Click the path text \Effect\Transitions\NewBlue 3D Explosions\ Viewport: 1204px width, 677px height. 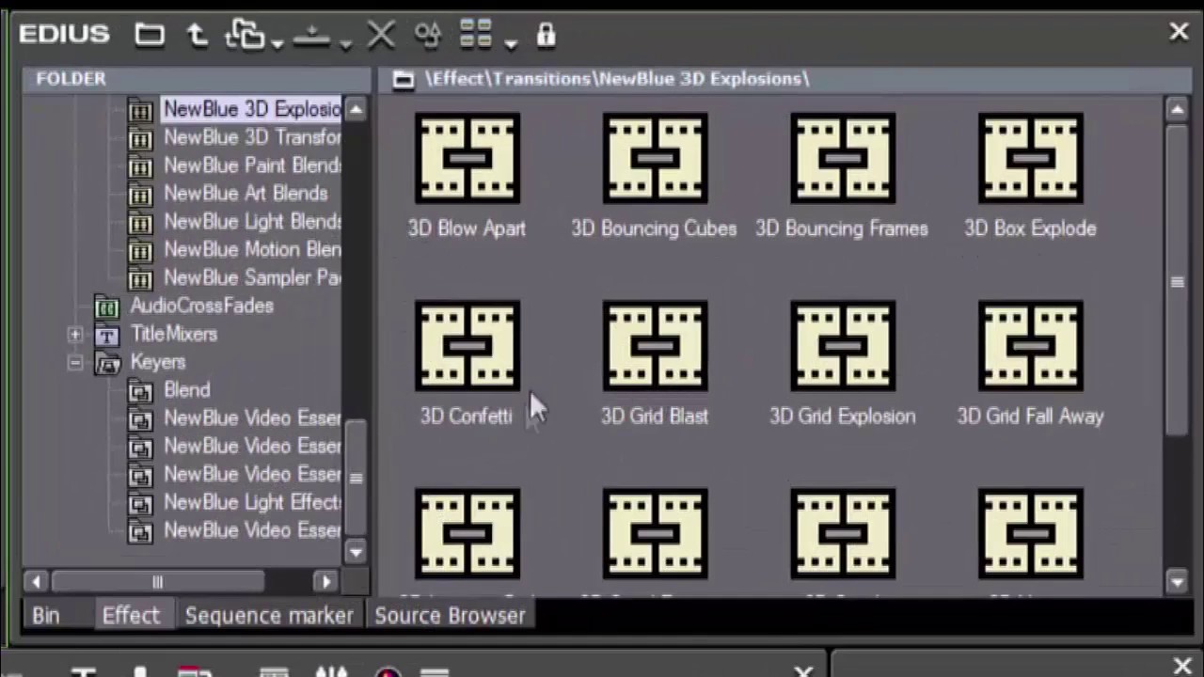[x=616, y=79]
